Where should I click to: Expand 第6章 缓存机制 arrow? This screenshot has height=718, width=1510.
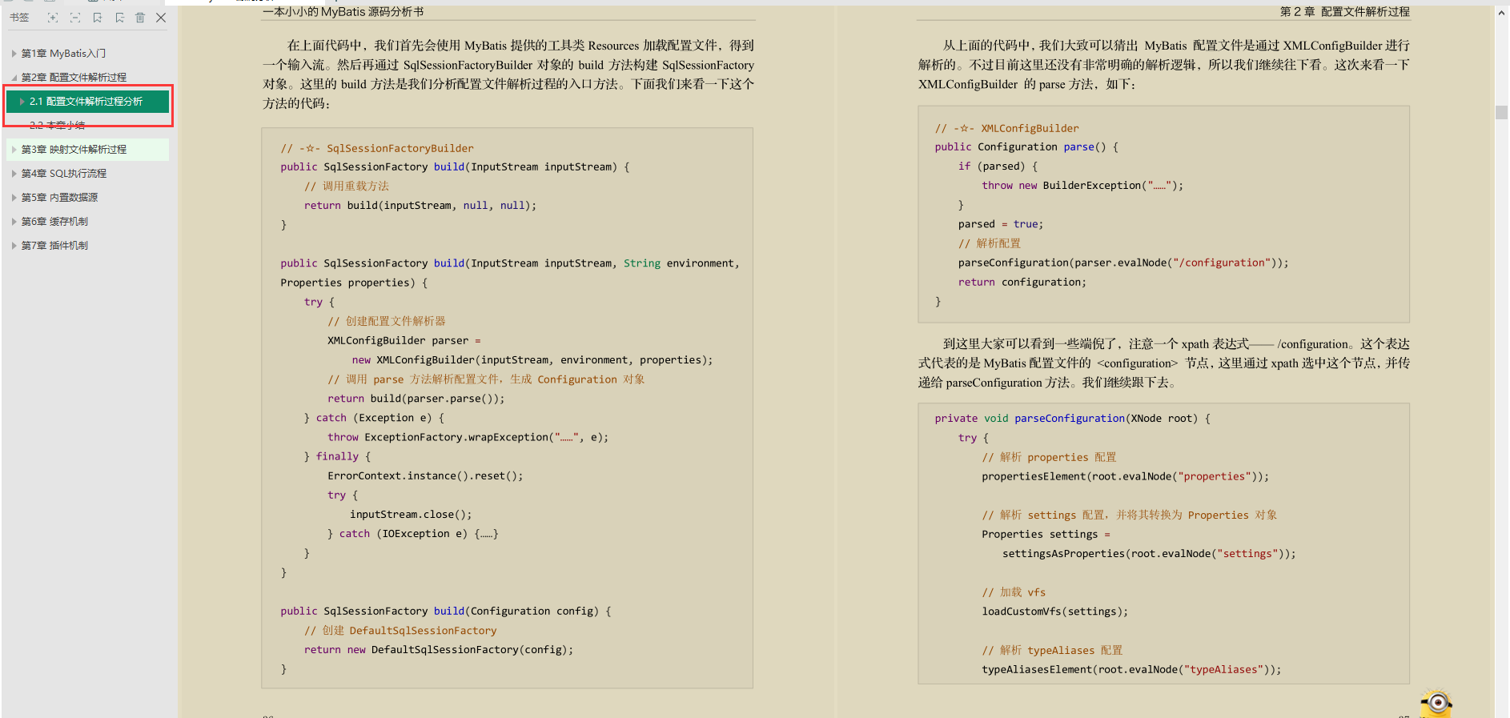14,222
